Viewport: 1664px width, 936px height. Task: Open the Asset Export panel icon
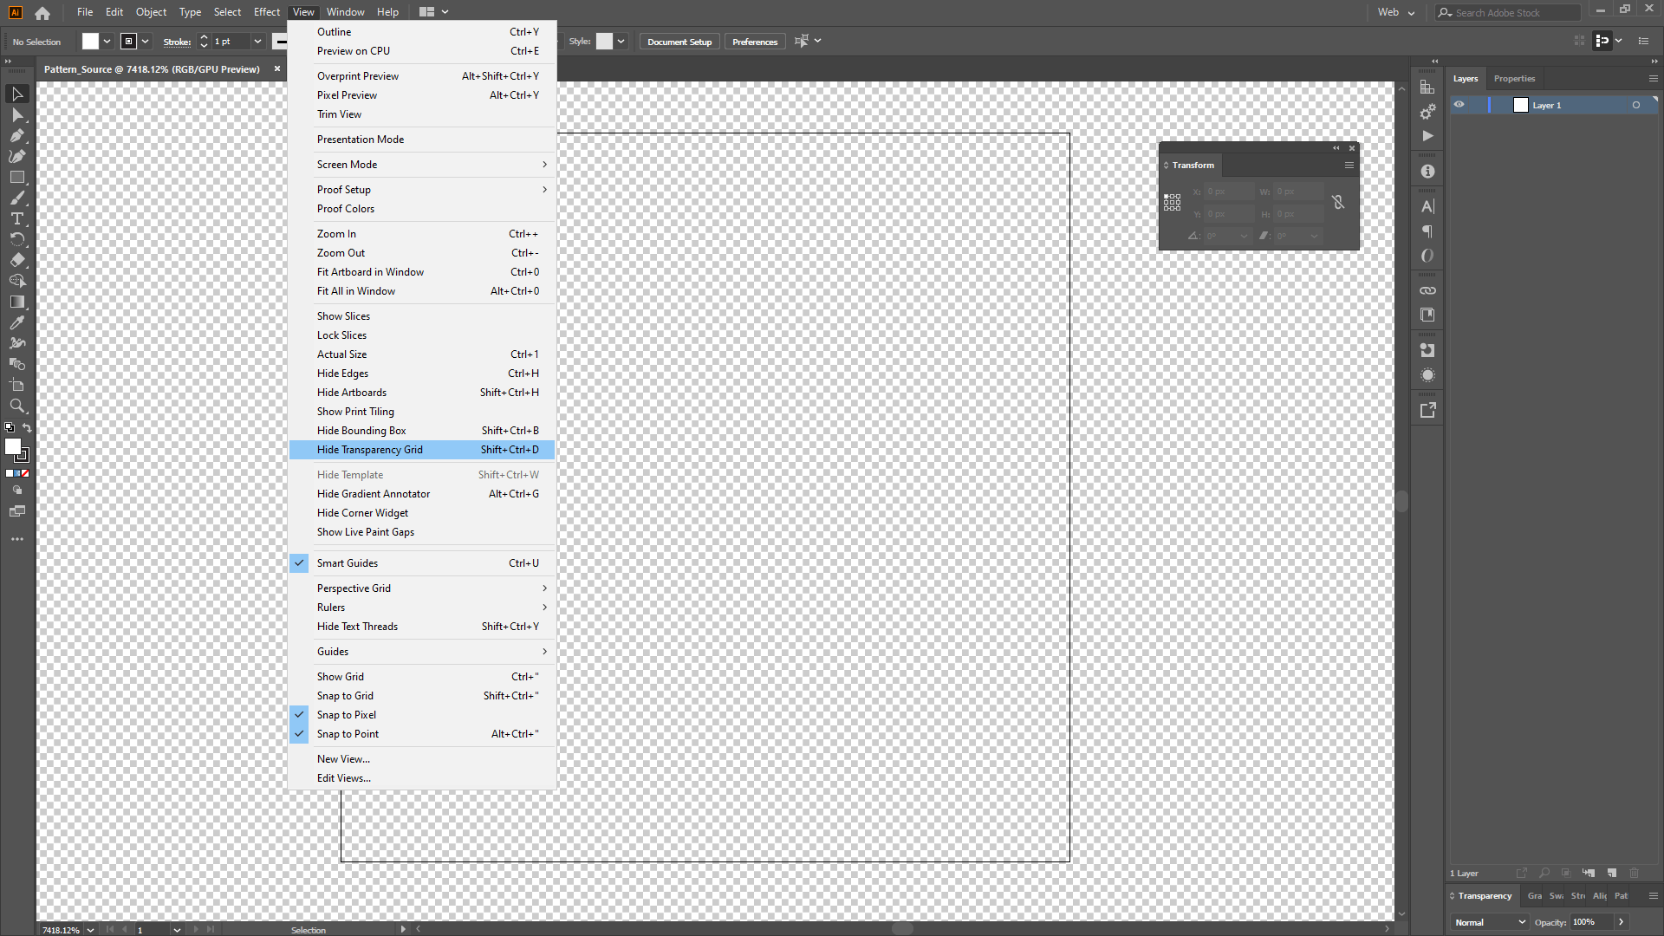pos(1427,410)
